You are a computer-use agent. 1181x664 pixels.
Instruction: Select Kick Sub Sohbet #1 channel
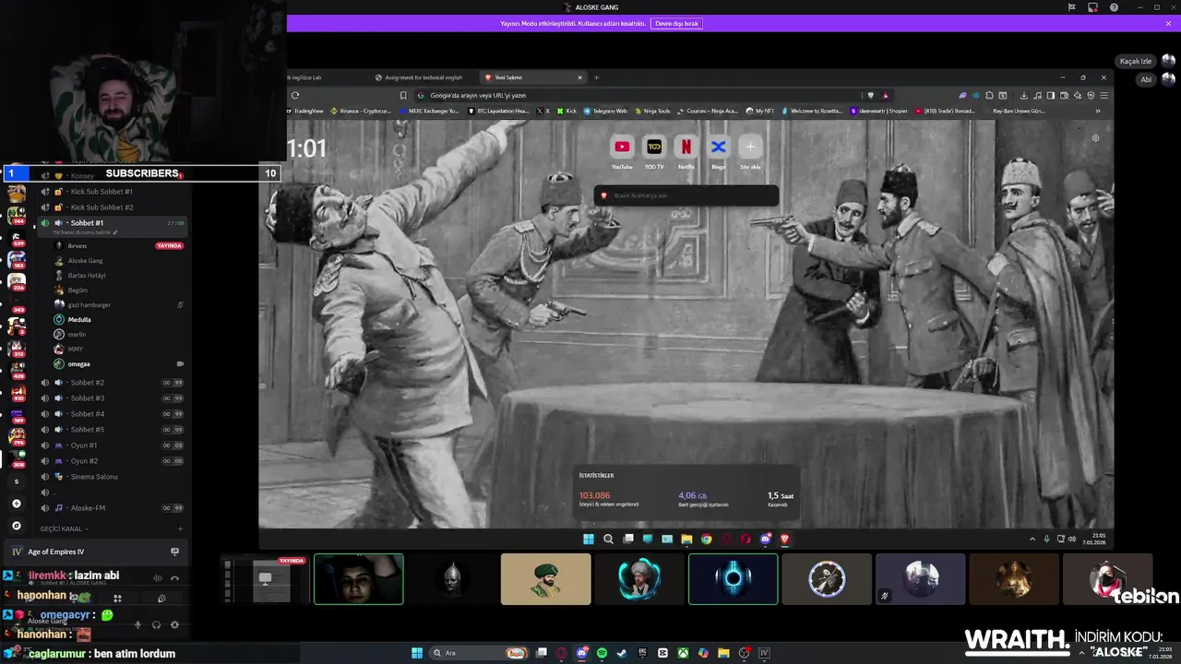[x=111, y=192]
